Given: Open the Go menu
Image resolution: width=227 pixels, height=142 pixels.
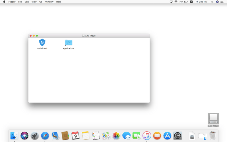Looking at the screenshot, I should coord(41,2).
